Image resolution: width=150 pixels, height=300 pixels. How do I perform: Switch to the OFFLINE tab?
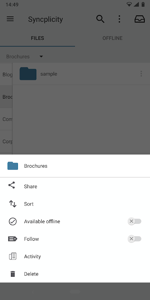(x=112, y=38)
